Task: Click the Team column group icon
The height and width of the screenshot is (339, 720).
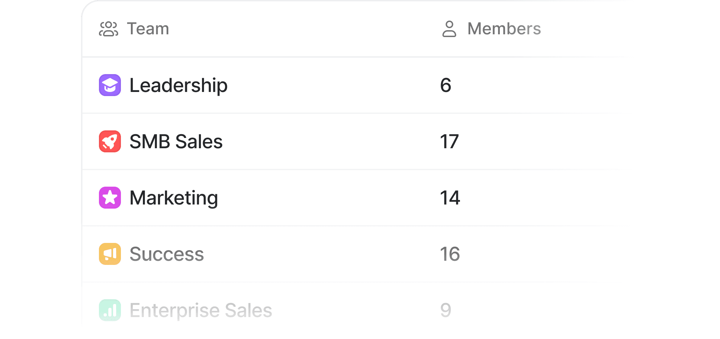Action: pyautogui.click(x=109, y=29)
